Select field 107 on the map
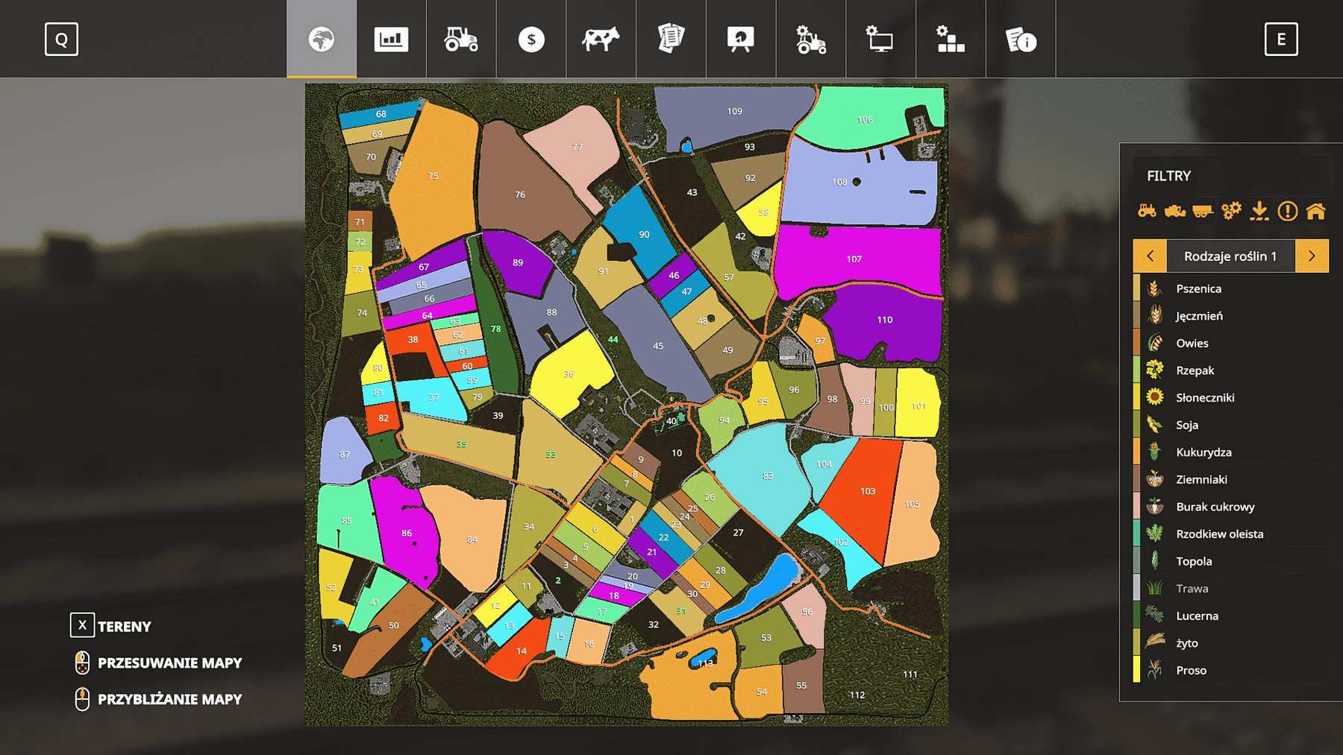 point(854,259)
